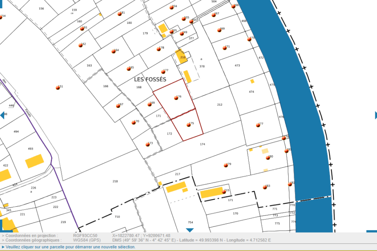Click parcel number 218
Screen dimensions: 377x251
[x=115, y=181]
